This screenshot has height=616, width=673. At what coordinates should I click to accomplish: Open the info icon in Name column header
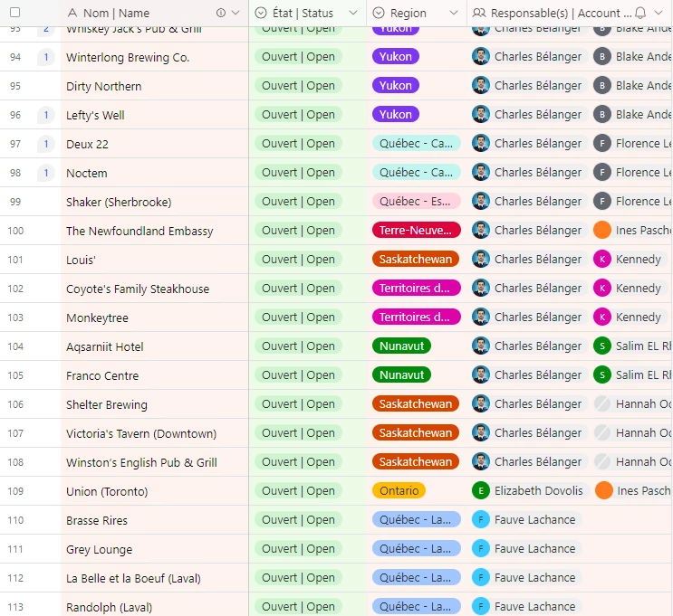point(221,13)
